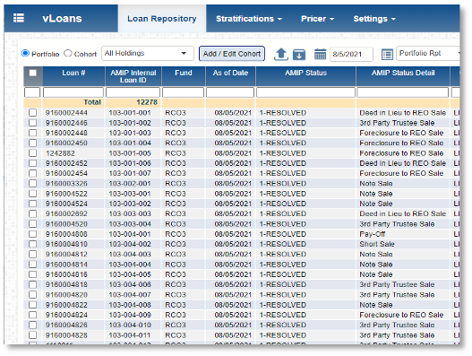Click the AMIP Status filter box
472x356 pixels.
[x=305, y=92]
